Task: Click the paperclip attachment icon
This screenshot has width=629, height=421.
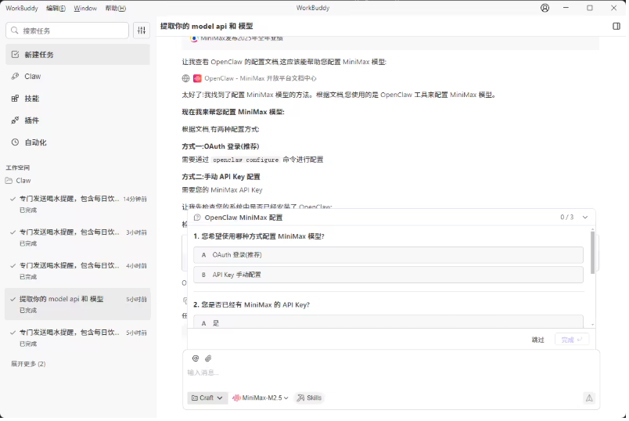Action: [x=208, y=358]
